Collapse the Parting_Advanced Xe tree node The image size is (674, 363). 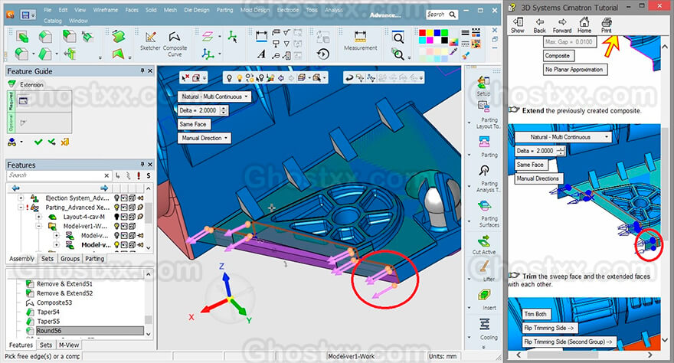[21, 208]
